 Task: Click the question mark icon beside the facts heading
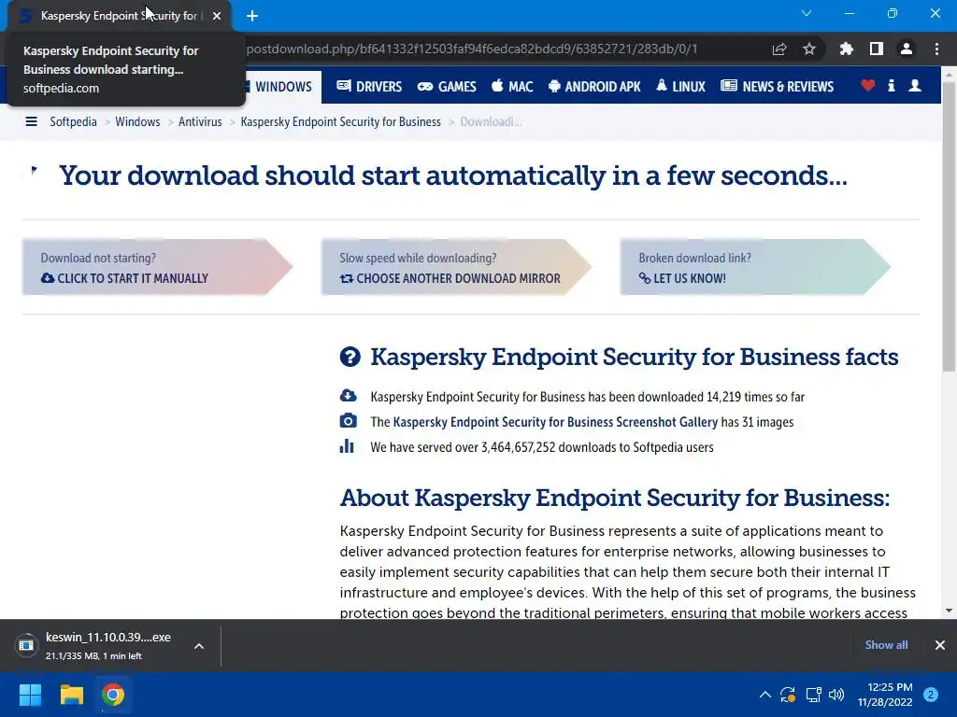click(350, 357)
